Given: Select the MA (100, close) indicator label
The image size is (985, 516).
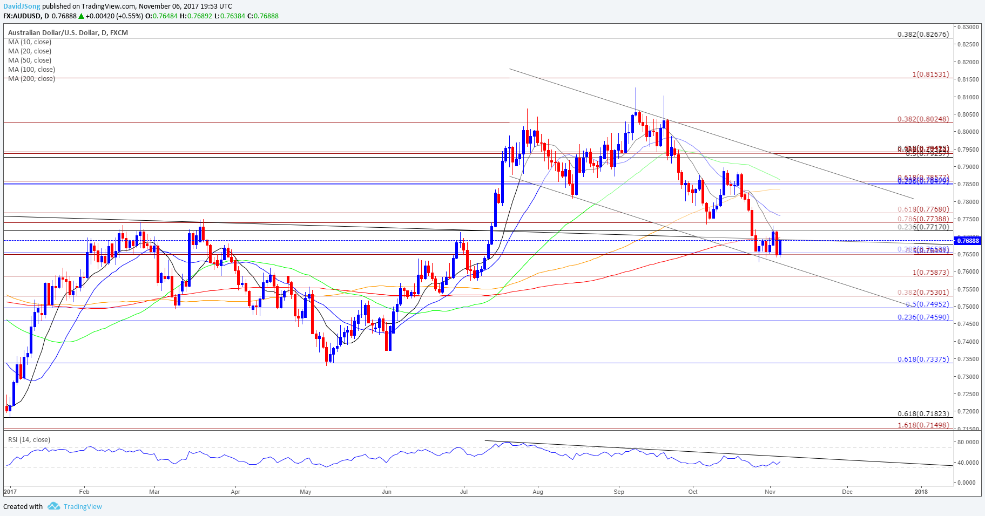Looking at the screenshot, I should tap(31, 70).
